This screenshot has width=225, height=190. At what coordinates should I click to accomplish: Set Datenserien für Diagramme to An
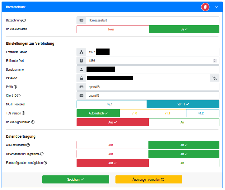(x=184, y=154)
